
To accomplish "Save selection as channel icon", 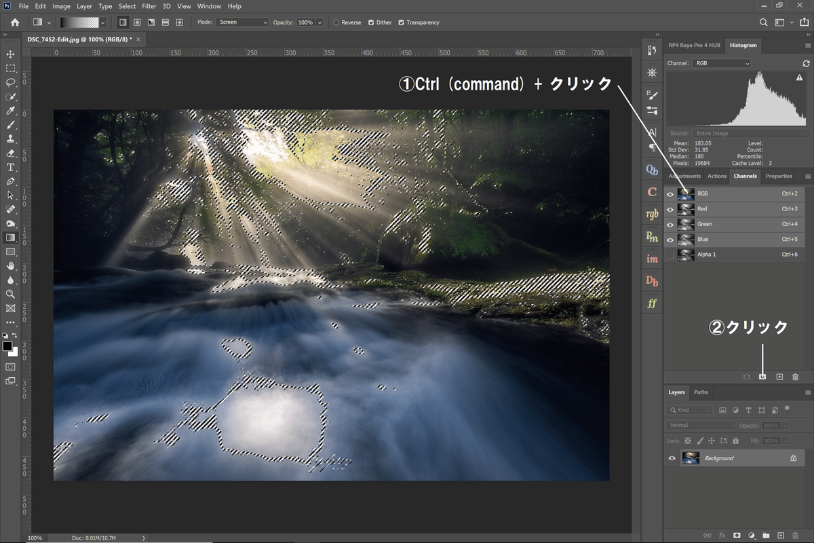I will tap(762, 376).
